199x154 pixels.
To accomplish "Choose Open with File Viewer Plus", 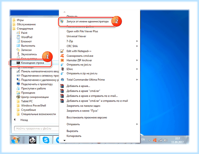I will coord(82,31).
